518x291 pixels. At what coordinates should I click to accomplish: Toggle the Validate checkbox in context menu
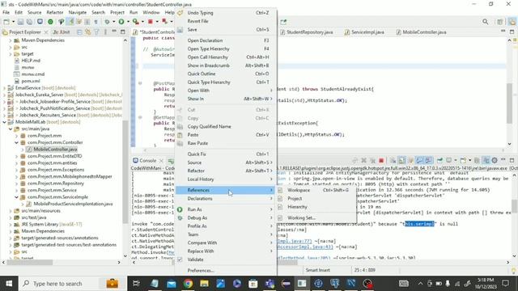tap(180, 259)
